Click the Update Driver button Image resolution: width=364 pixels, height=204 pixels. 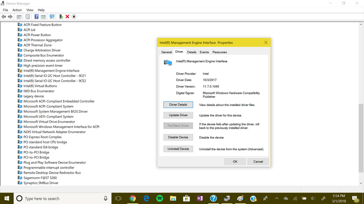(x=178, y=115)
